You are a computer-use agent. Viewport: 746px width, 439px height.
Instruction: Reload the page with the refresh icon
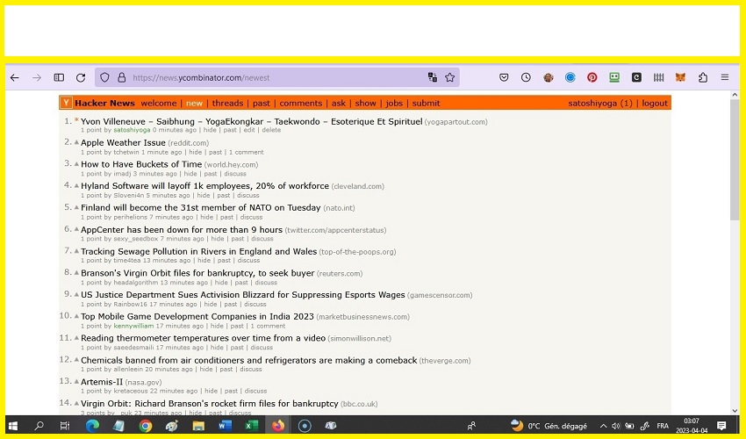click(x=81, y=77)
